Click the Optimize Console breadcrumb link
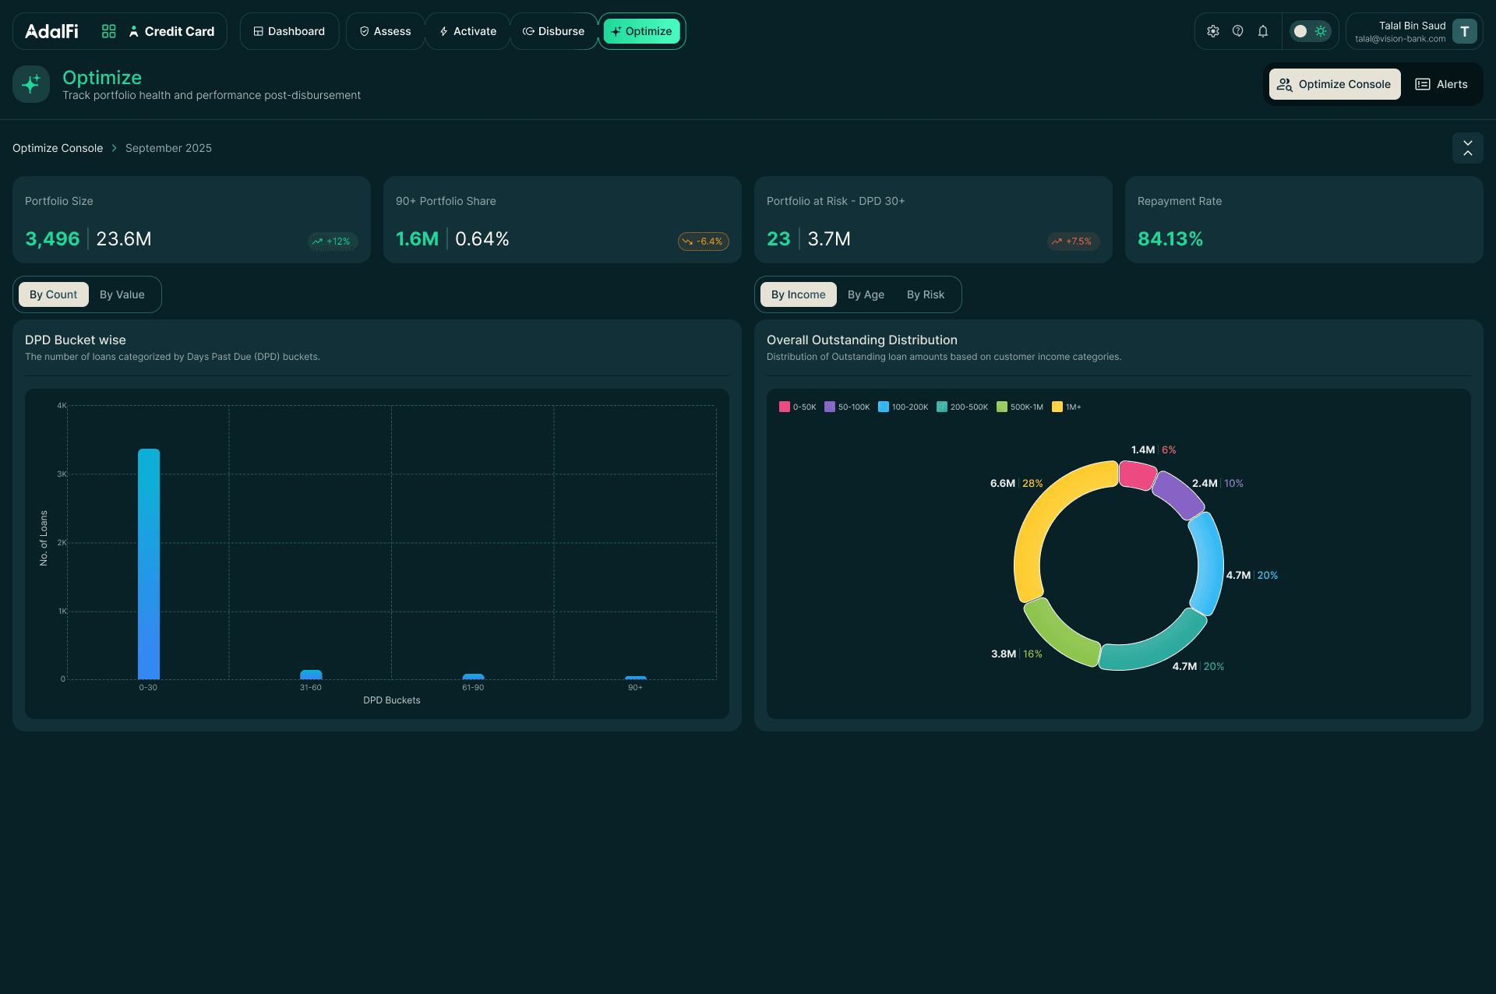1496x994 pixels. [57, 148]
